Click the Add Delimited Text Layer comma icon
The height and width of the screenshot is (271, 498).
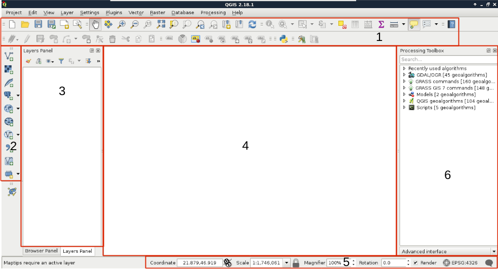pyautogui.click(x=9, y=148)
